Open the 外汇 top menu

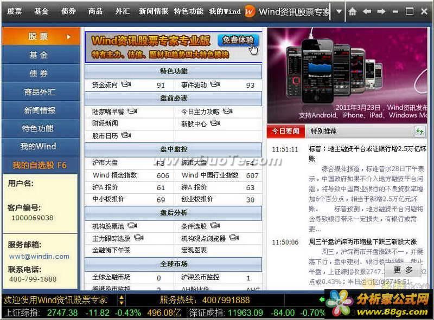123,11
